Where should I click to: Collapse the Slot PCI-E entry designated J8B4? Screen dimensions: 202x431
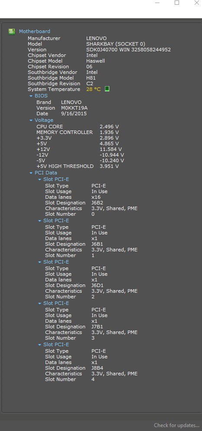point(40,345)
